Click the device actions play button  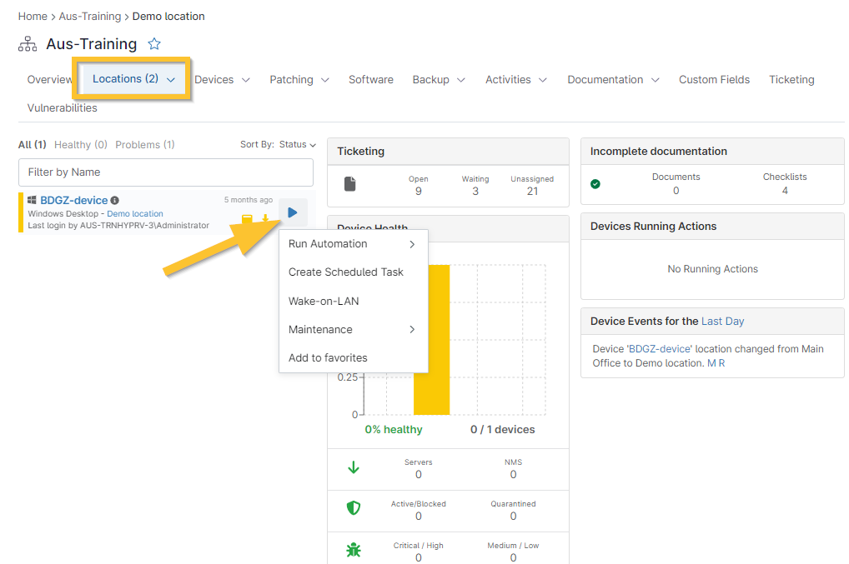pyautogui.click(x=293, y=212)
